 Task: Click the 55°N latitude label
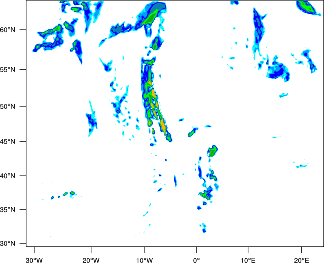click(x=8, y=70)
